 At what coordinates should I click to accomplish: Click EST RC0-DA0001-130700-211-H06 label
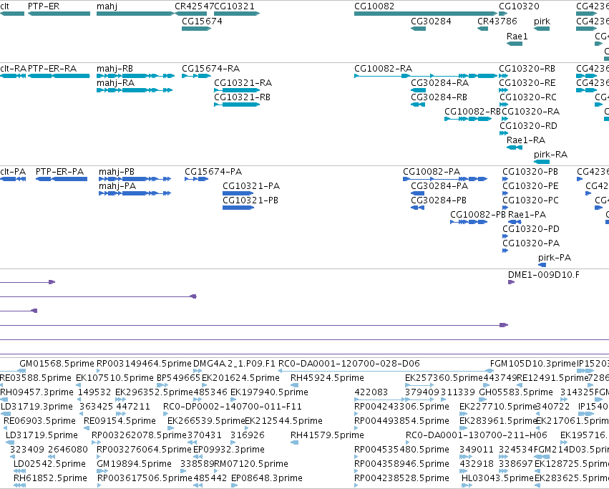pyautogui.click(x=476, y=435)
